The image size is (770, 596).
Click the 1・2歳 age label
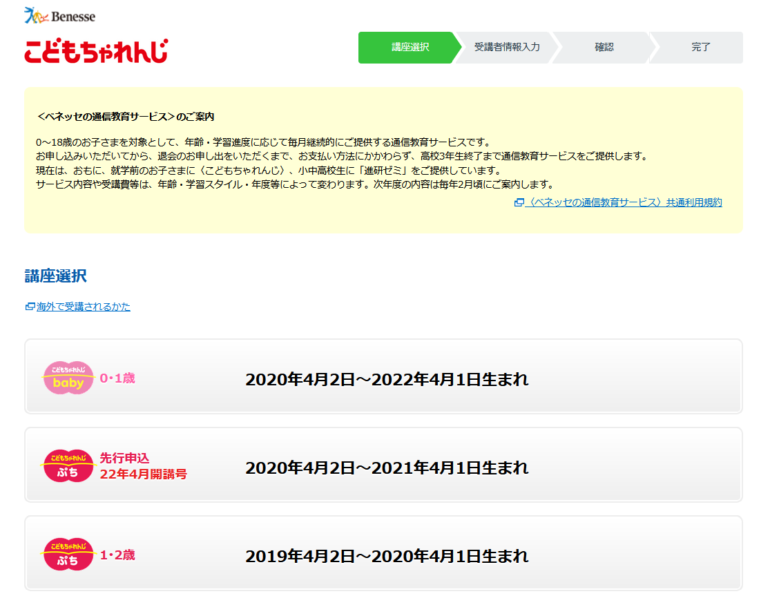coord(117,555)
